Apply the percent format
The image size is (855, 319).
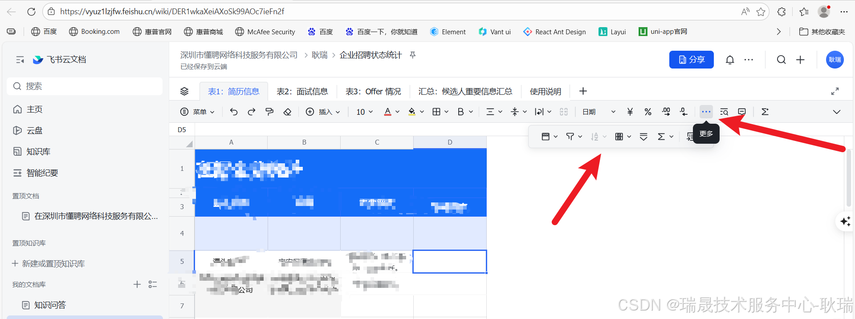[648, 112]
